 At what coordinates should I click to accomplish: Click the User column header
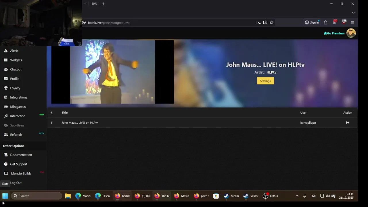click(303, 113)
